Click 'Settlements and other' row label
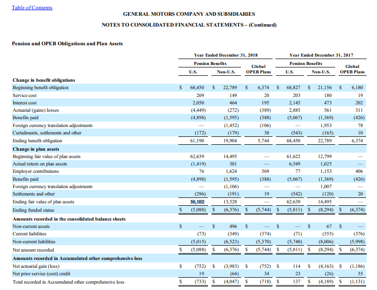 click(x=34, y=194)
